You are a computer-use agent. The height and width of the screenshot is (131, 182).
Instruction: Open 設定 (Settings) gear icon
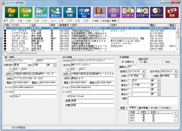click(x=114, y=12)
